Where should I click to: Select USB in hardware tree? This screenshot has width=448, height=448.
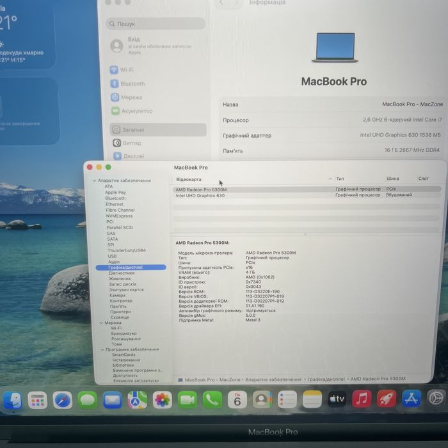coord(112,256)
